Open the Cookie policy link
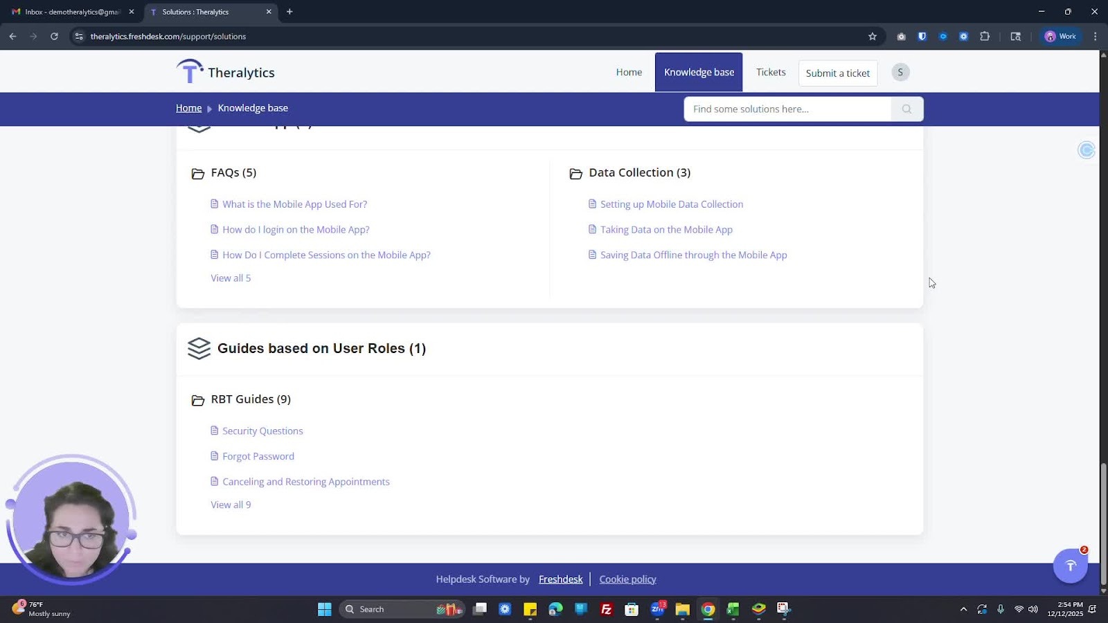Image resolution: width=1108 pixels, height=623 pixels. click(x=627, y=579)
